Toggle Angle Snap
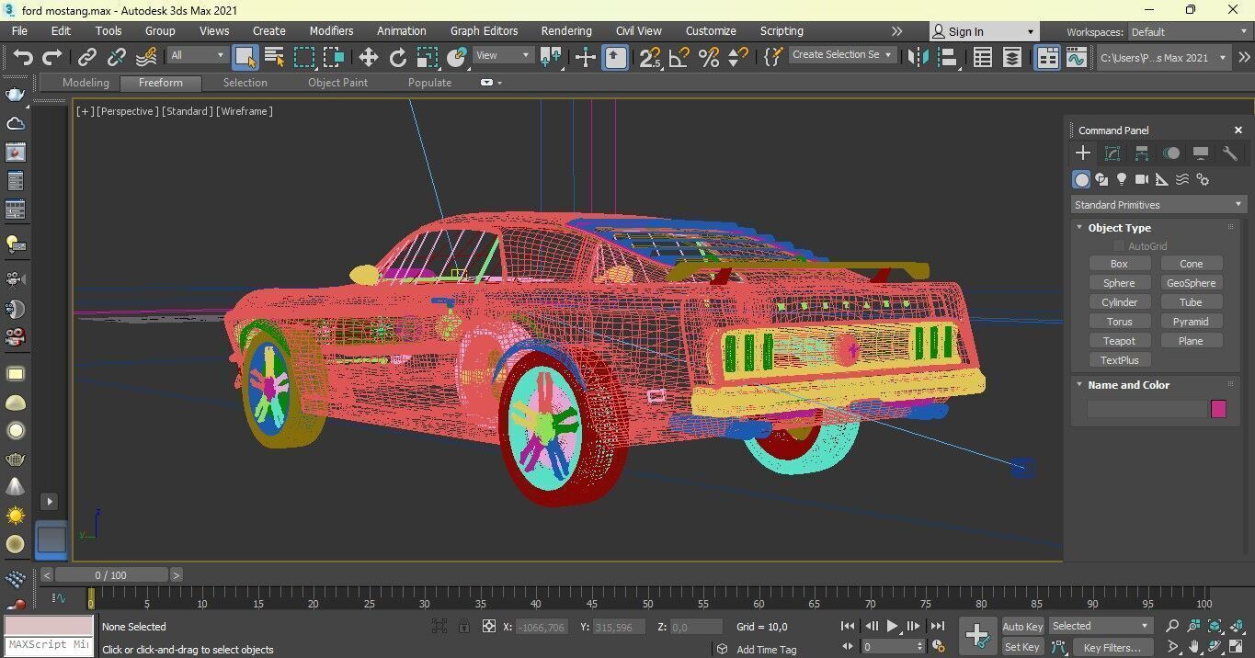The image size is (1255, 658). coord(679,57)
